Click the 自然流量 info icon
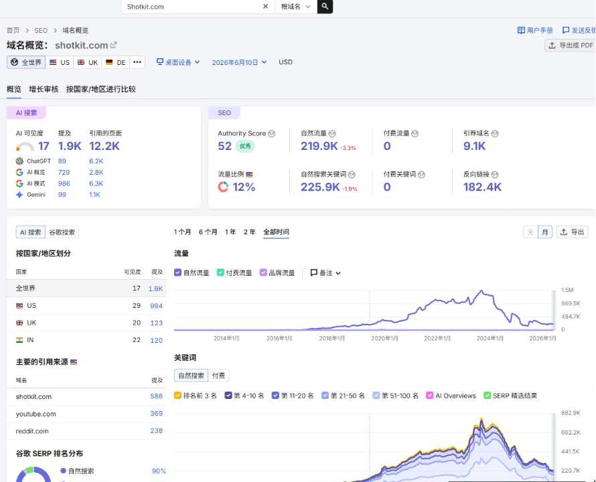Viewport: 596px width, 482px height. pyautogui.click(x=332, y=133)
